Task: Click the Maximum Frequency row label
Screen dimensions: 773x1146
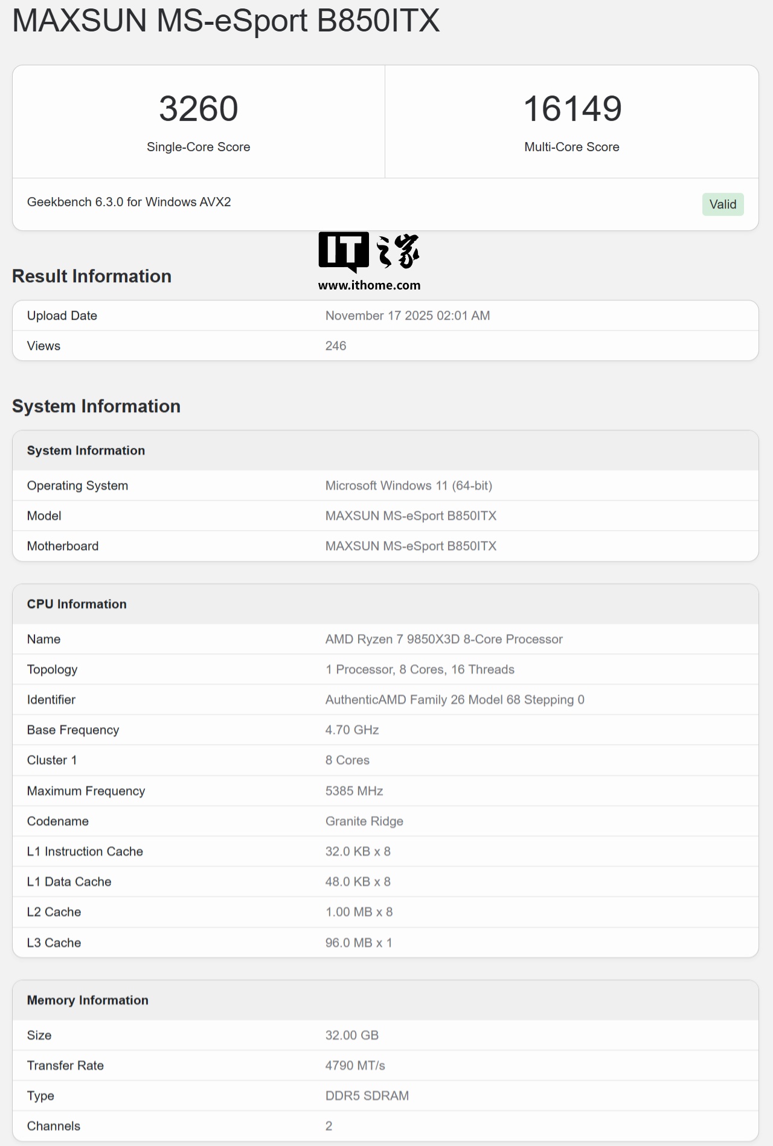Action: pyautogui.click(x=86, y=791)
